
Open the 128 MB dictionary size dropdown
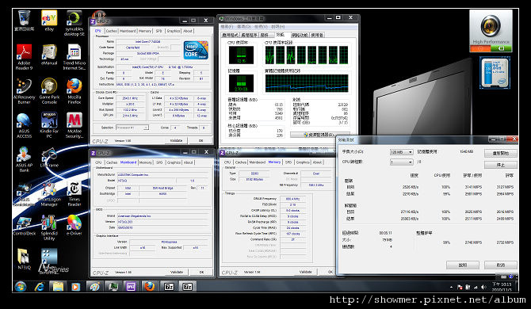tap(401, 152)
